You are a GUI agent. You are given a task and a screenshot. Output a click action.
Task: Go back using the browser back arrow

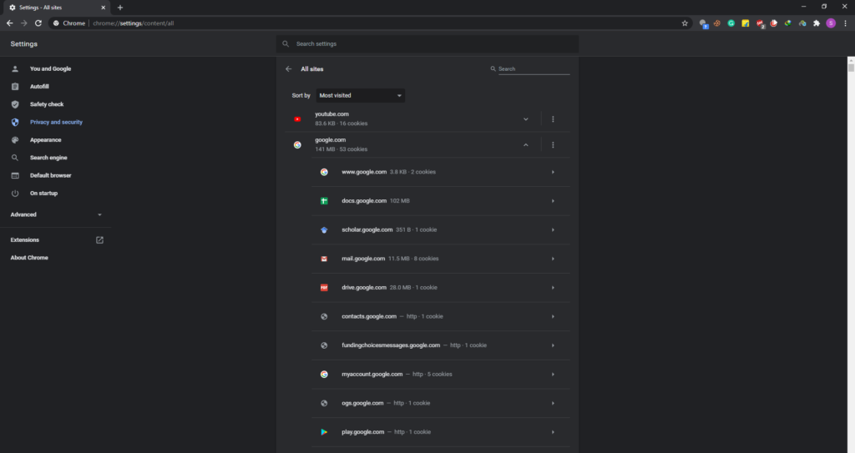coord(9,23)
